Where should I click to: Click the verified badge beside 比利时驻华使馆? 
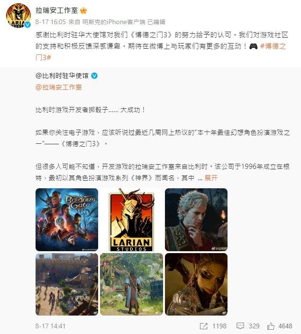click(x=94, y=76)
